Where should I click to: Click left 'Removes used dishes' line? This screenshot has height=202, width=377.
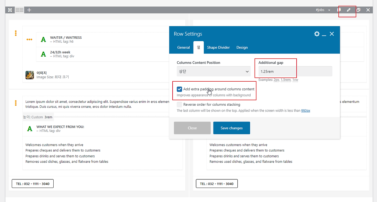click(67, 161)
